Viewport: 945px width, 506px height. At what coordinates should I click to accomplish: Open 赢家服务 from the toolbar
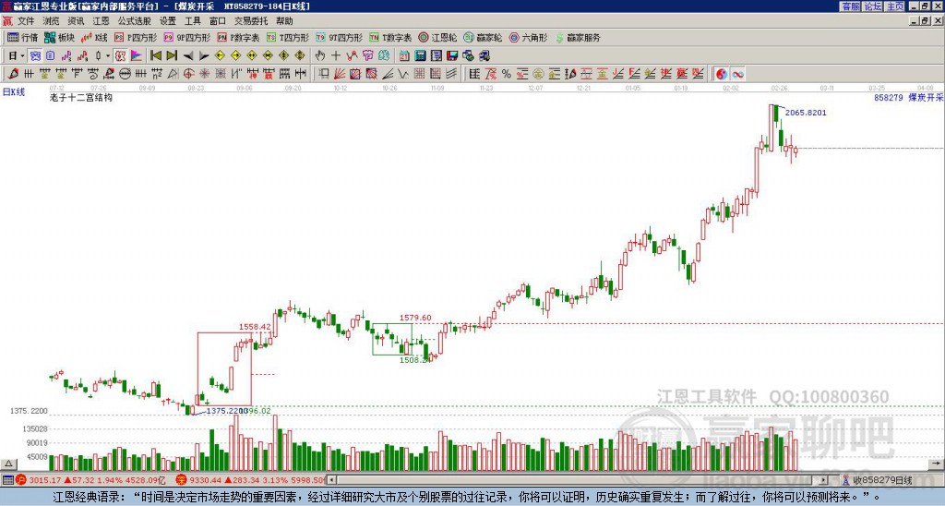point(578,37)
